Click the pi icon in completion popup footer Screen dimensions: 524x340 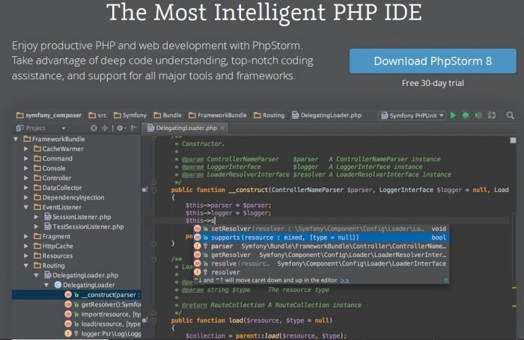(446, 281)
